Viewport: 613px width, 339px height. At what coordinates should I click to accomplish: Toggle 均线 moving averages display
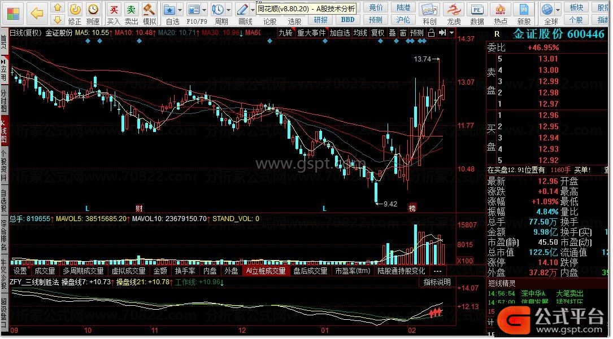pos(360,33)
